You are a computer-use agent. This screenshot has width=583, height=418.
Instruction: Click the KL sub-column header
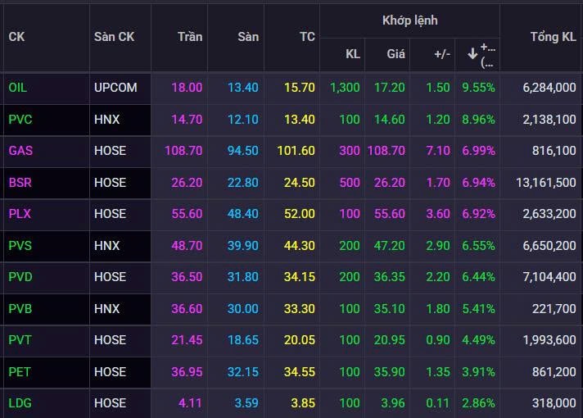click(352, 54)
